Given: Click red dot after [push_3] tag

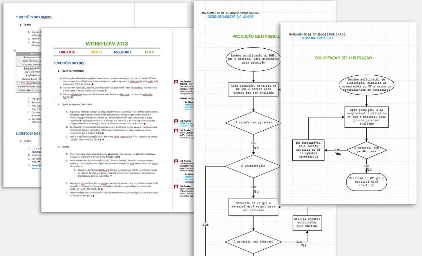Looking at the screenshot, I should tap(102, 189).
